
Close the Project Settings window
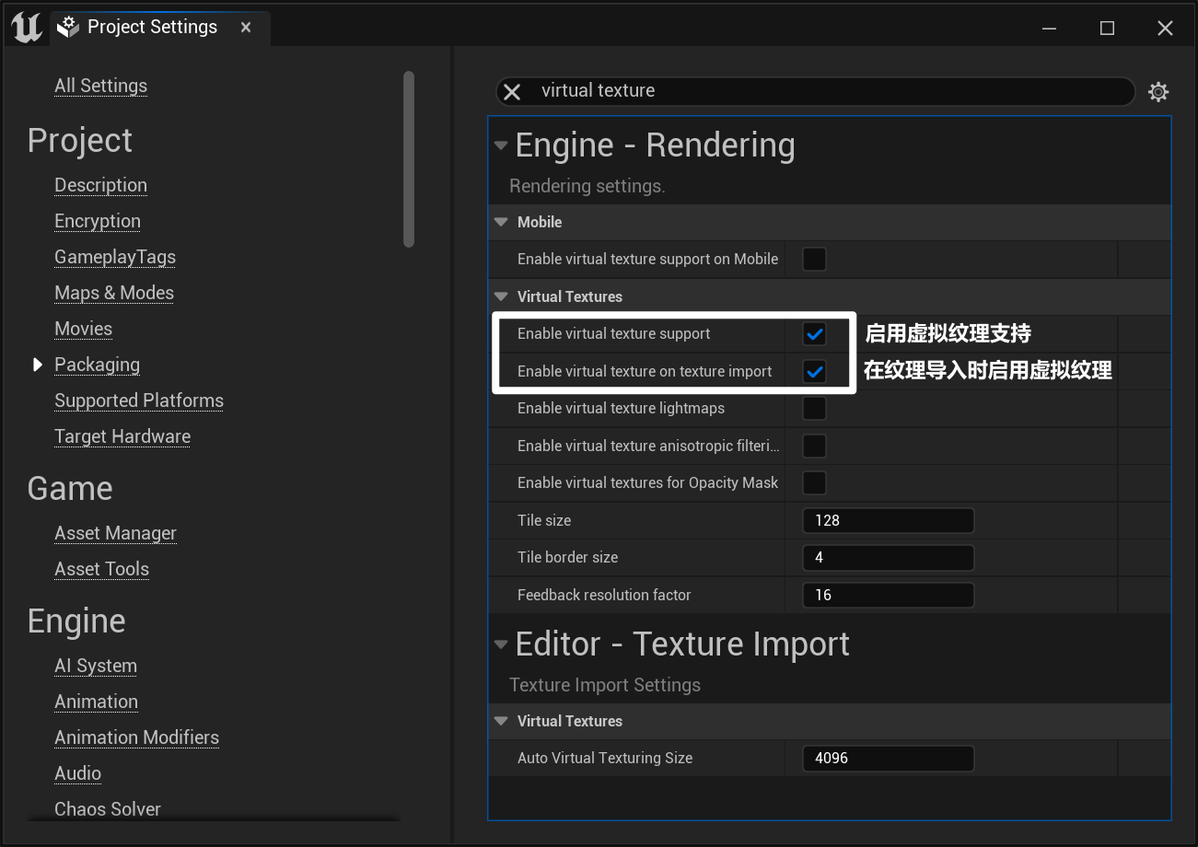click(x=1165, y=28)
